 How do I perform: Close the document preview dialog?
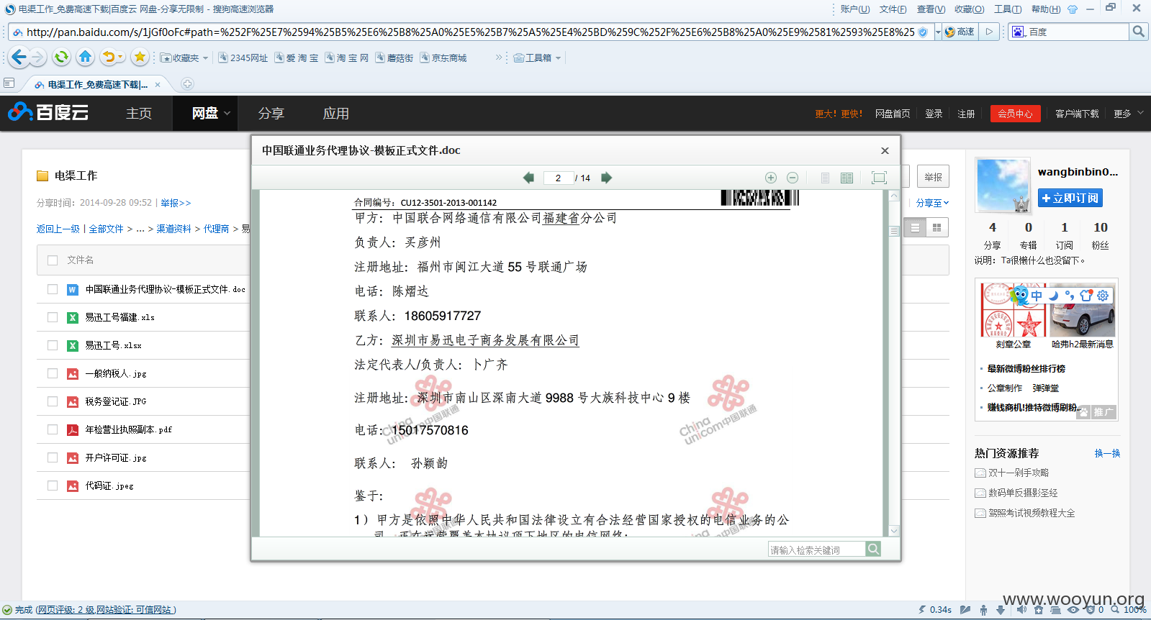pyautogui.click(x=885, y=150)
